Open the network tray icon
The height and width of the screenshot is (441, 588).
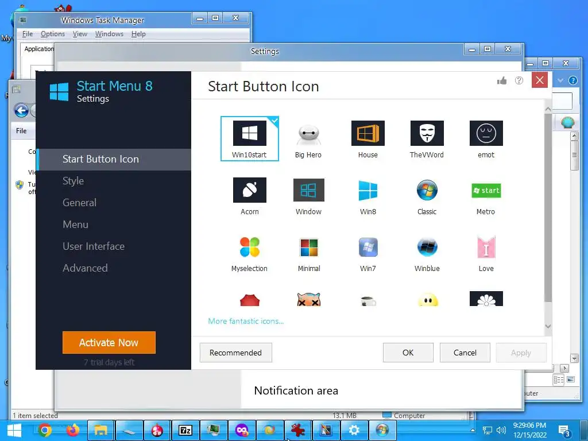click(487, 430)
